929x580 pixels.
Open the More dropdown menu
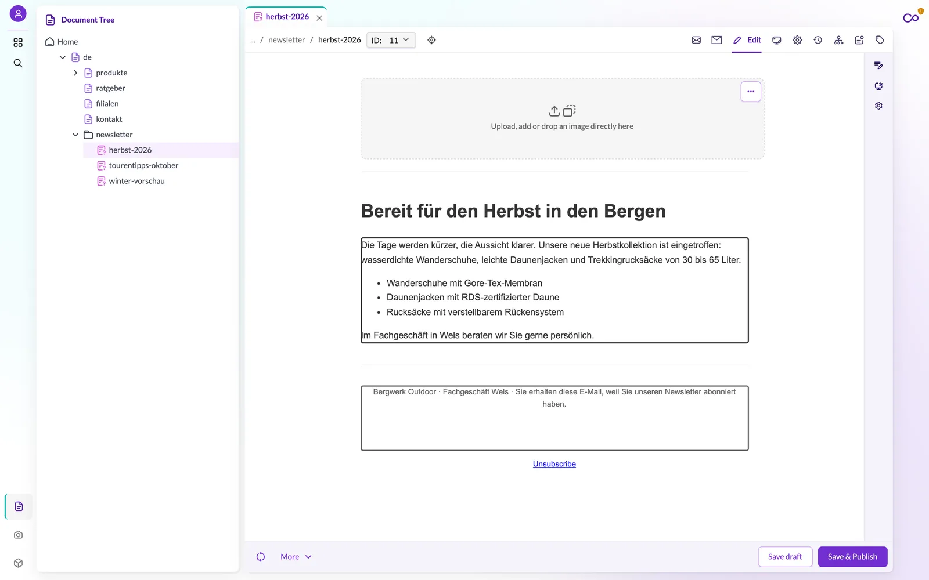(296, 557)
